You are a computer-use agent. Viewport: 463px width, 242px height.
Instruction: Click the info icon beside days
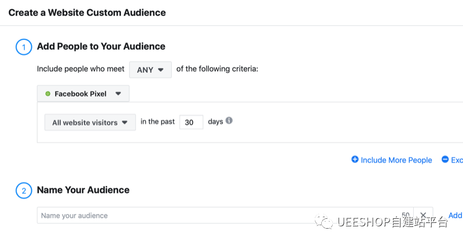[229, 121]
